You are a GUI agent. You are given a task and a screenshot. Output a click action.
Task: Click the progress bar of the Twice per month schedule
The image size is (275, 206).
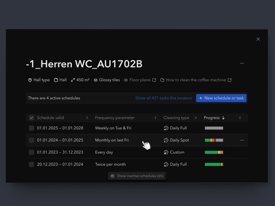pos(214,164)
